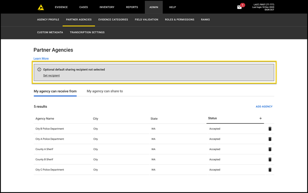Delete the City A Police Department row
Viewport: 308px width, 193px height.
[x=270, y=139]
